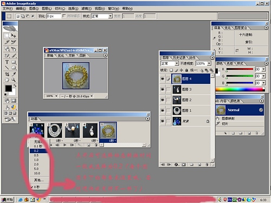Click the 开始 Start button
271x203 pixels.
coord(8,200)
